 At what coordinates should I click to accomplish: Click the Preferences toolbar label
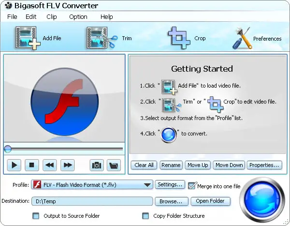coord(267,39)
